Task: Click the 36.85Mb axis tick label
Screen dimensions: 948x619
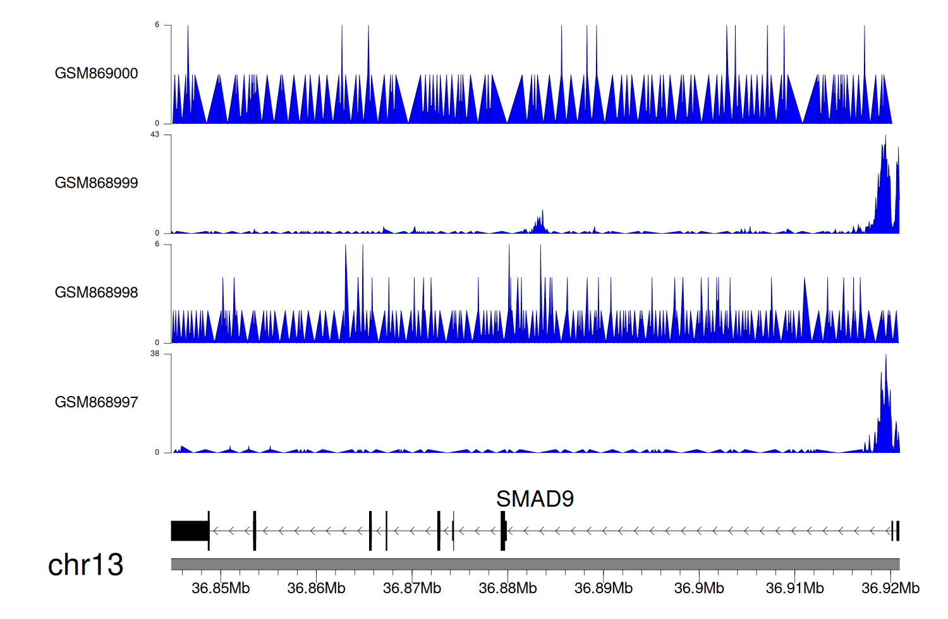Action: pyautogui.click(x=221, y=588)
